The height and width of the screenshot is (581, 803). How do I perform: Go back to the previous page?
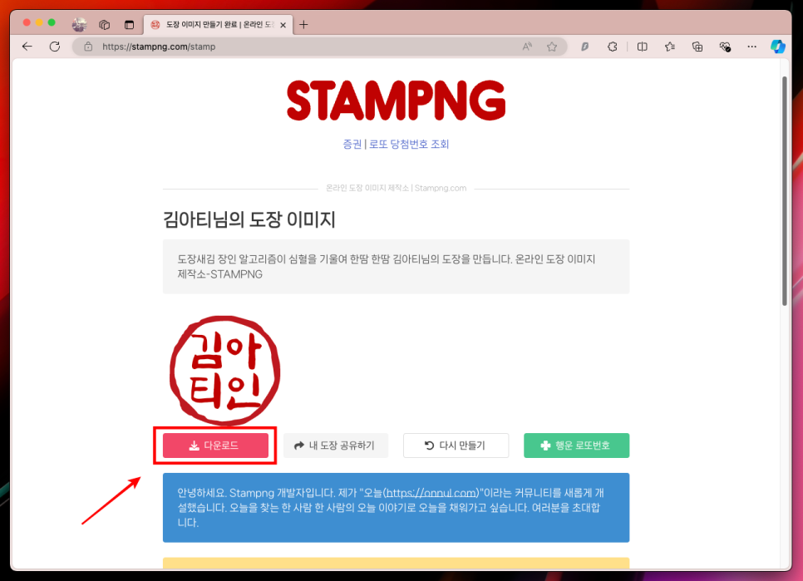coord(27,47)
